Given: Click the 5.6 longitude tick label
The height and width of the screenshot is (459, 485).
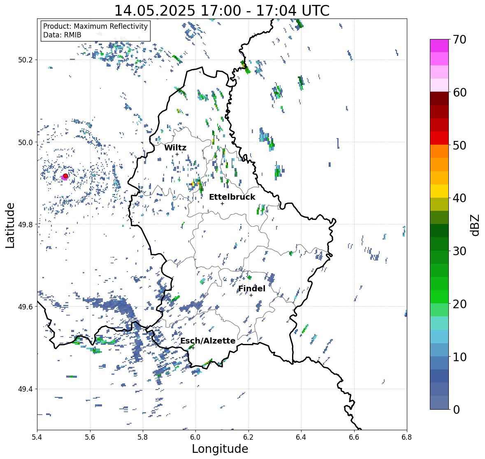Looking at the screenshot, I should pyautogui.click(x=90, y=437).
